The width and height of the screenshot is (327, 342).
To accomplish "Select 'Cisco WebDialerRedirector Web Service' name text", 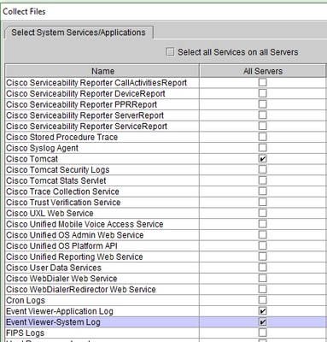I will click(x=81, y=289).
